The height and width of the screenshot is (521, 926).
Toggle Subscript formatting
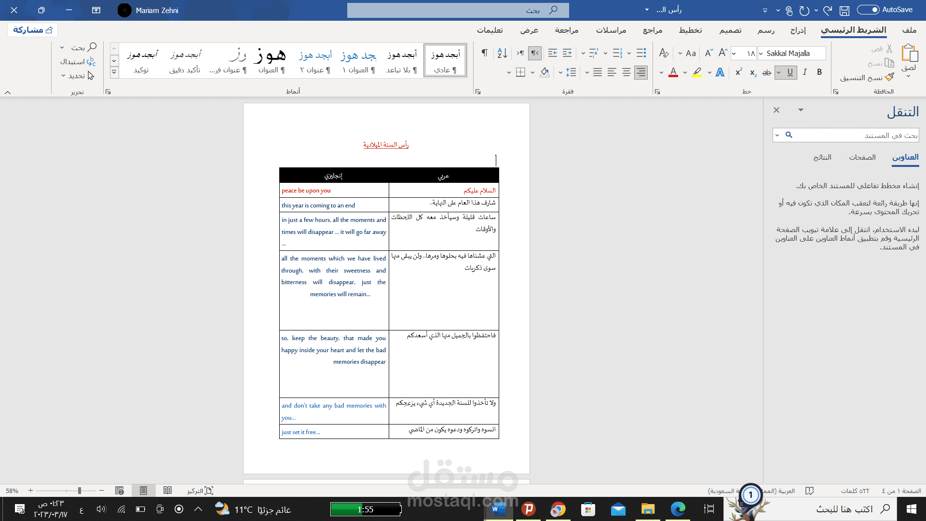[x=753, y=73]
